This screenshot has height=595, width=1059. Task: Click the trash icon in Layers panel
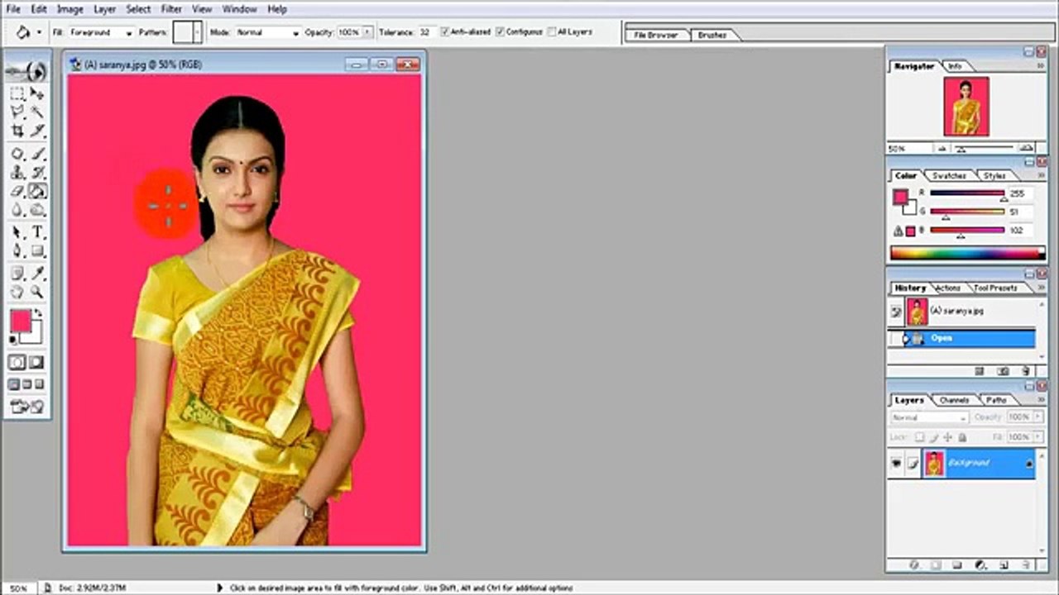tap(1026, 565)
